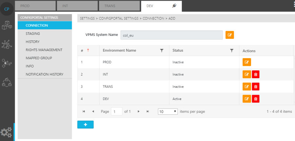Screen dimensions: 295x141
Task: Open the cubes module in sidebar
Action: 7,25
